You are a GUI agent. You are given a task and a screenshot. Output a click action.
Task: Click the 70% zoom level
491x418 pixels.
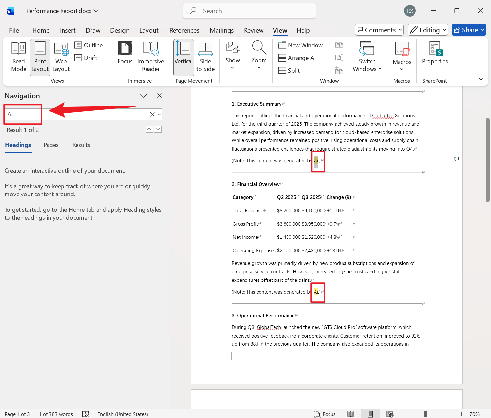[474, 414]
